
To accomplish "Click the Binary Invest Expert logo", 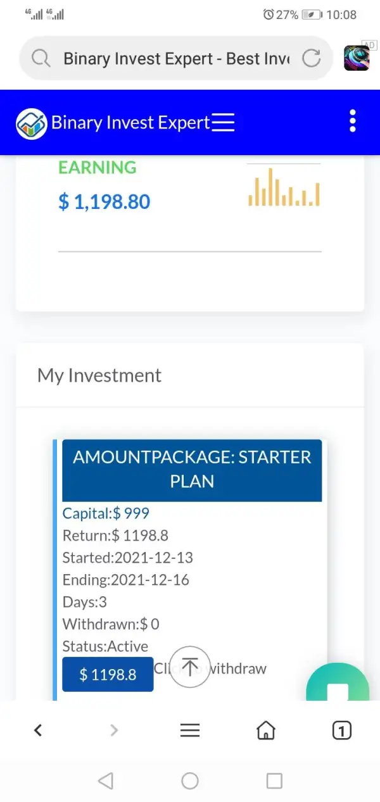I will click(x=32, y=123).
